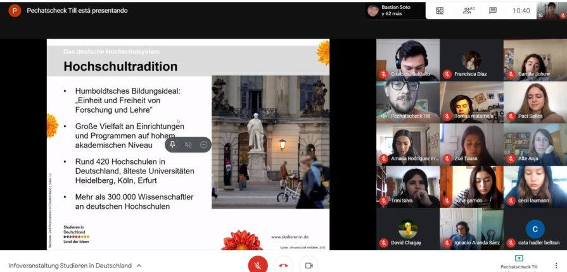Select Cristóbal Saldaño's video tile
Viewport: 567px width, 272px height.
[407, 59]
